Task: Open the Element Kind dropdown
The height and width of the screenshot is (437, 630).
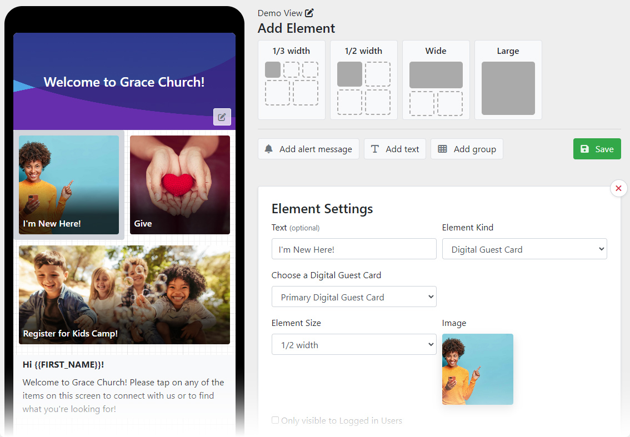Action: point(524,249)
